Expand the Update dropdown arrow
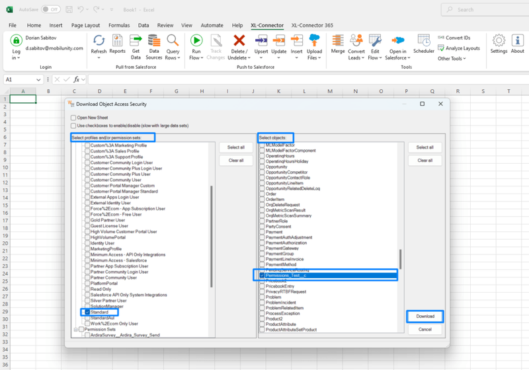 point(278,57)
